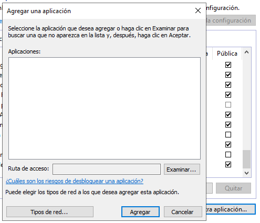Uncheck the first Pública checkbox
This screenshot has height=223, width=260.
(x=228, y=65)
